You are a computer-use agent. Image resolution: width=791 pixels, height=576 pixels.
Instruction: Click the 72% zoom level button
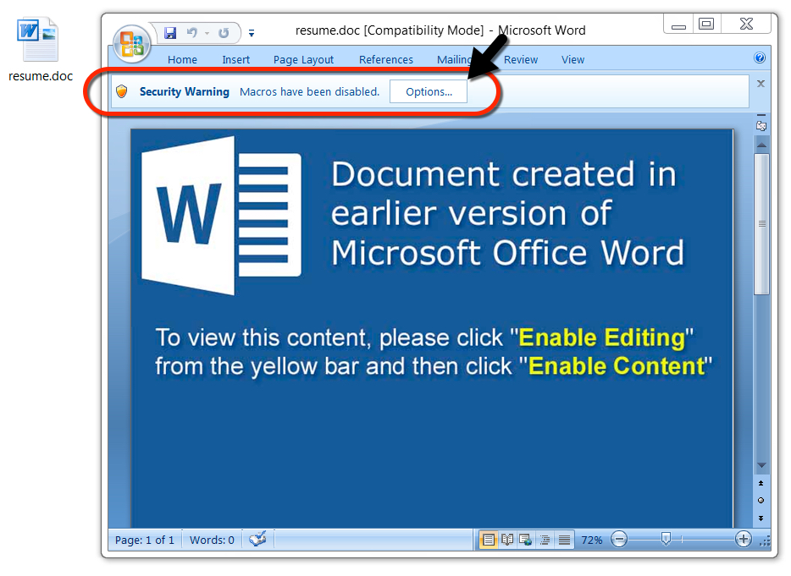coord(592,540)
